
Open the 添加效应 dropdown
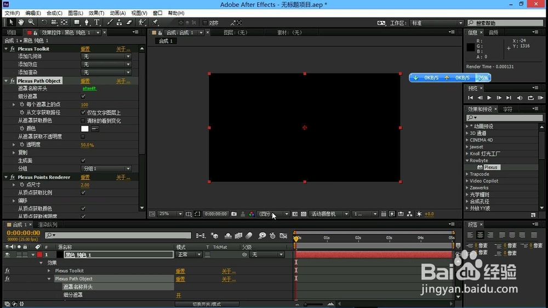[106, 64]
